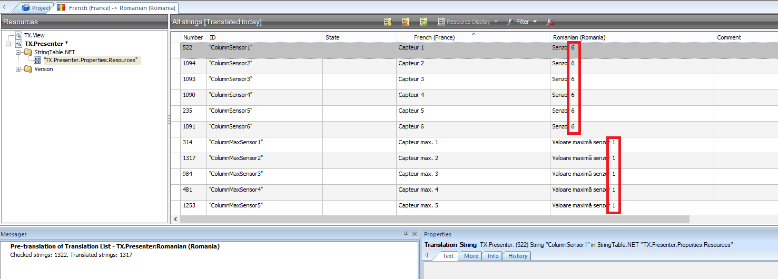The height and width of the screenshot is (279, 778).
Task: Open the Info properties tab
Action: [x=493, y=256]
